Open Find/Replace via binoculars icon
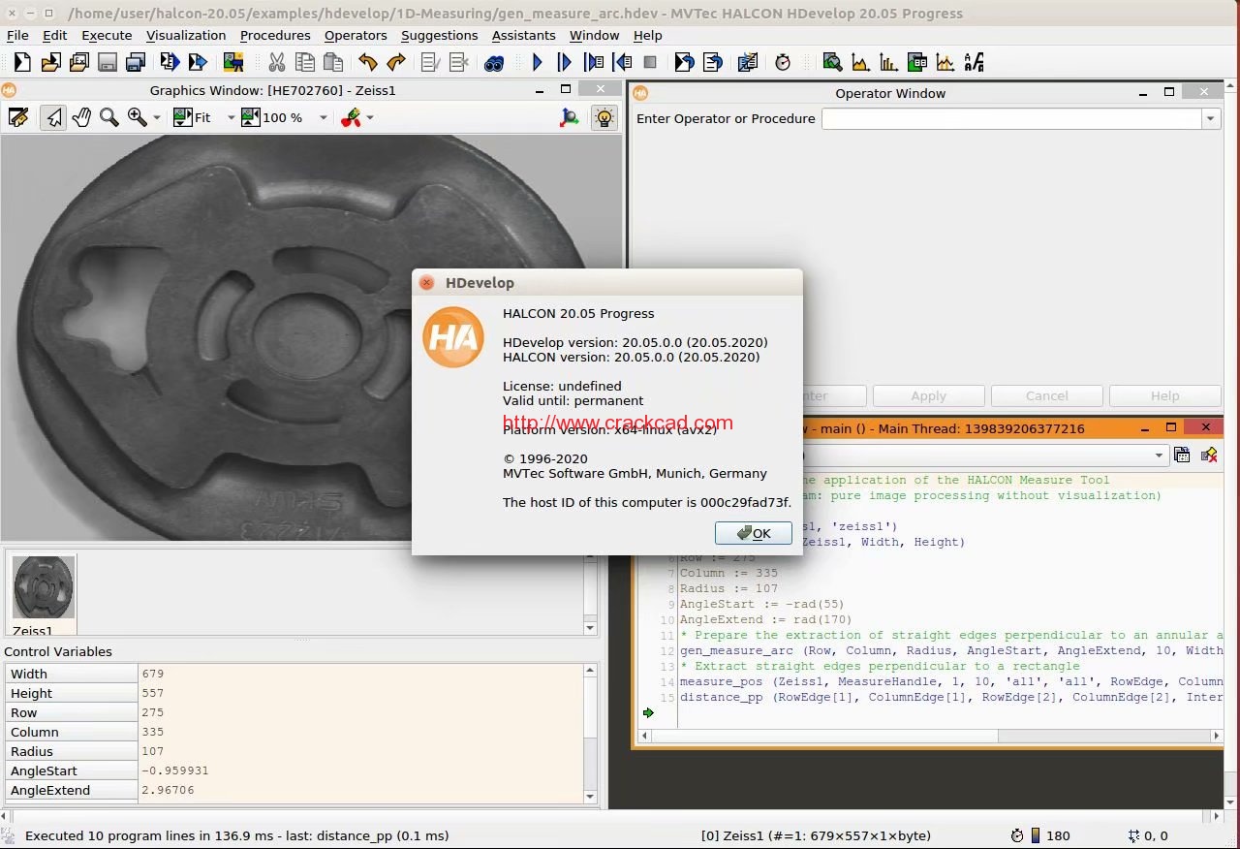This screenshot has height=849, width=1240. pyautogui.click(x=494, y=62)
